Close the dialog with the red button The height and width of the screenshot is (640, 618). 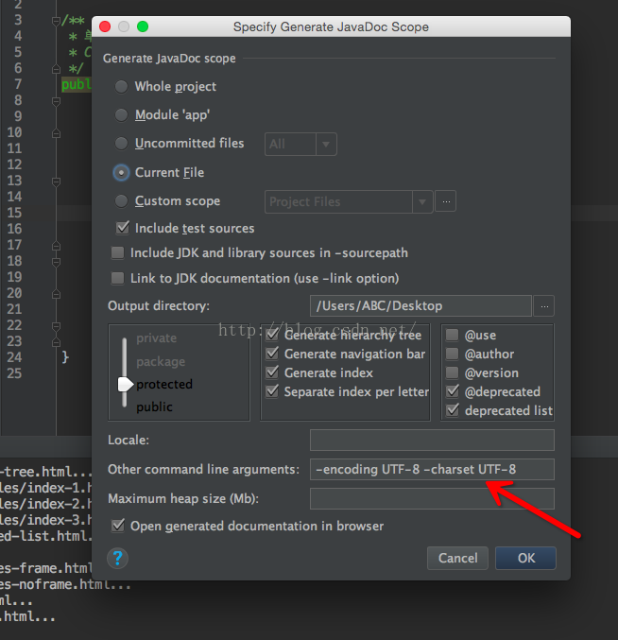(x=105, y=26)
